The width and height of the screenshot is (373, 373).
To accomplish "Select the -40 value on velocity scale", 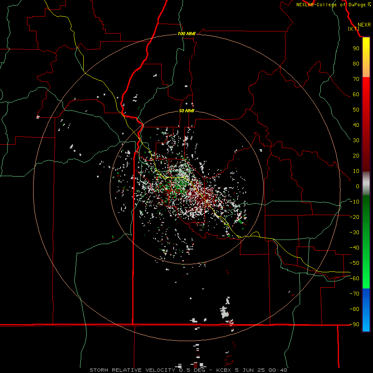I will pos(354,248).
